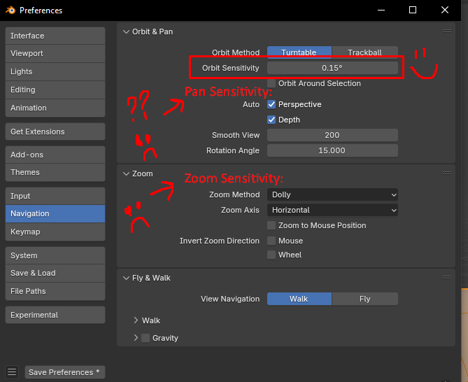Screen dimensions: 468x382
Task: Click the Rotation Angle value field
Action: point(332,150)
